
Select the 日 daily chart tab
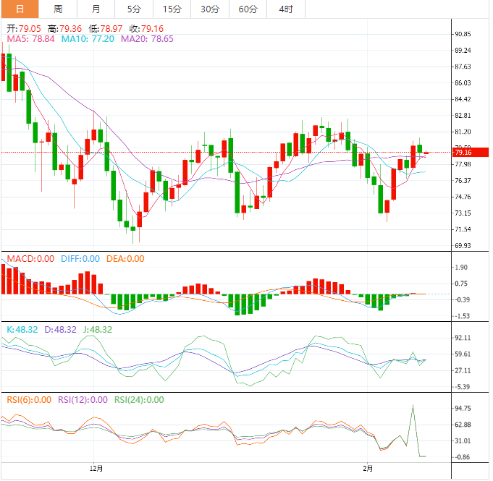(x=19, y=9)
